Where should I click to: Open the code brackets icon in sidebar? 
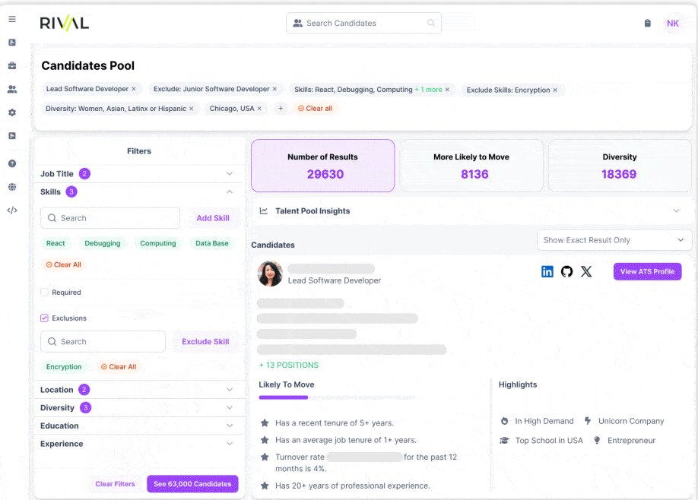[x=12, y=210]
